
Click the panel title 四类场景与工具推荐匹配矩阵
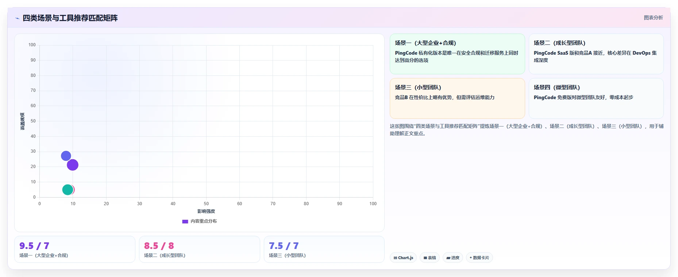70,18
